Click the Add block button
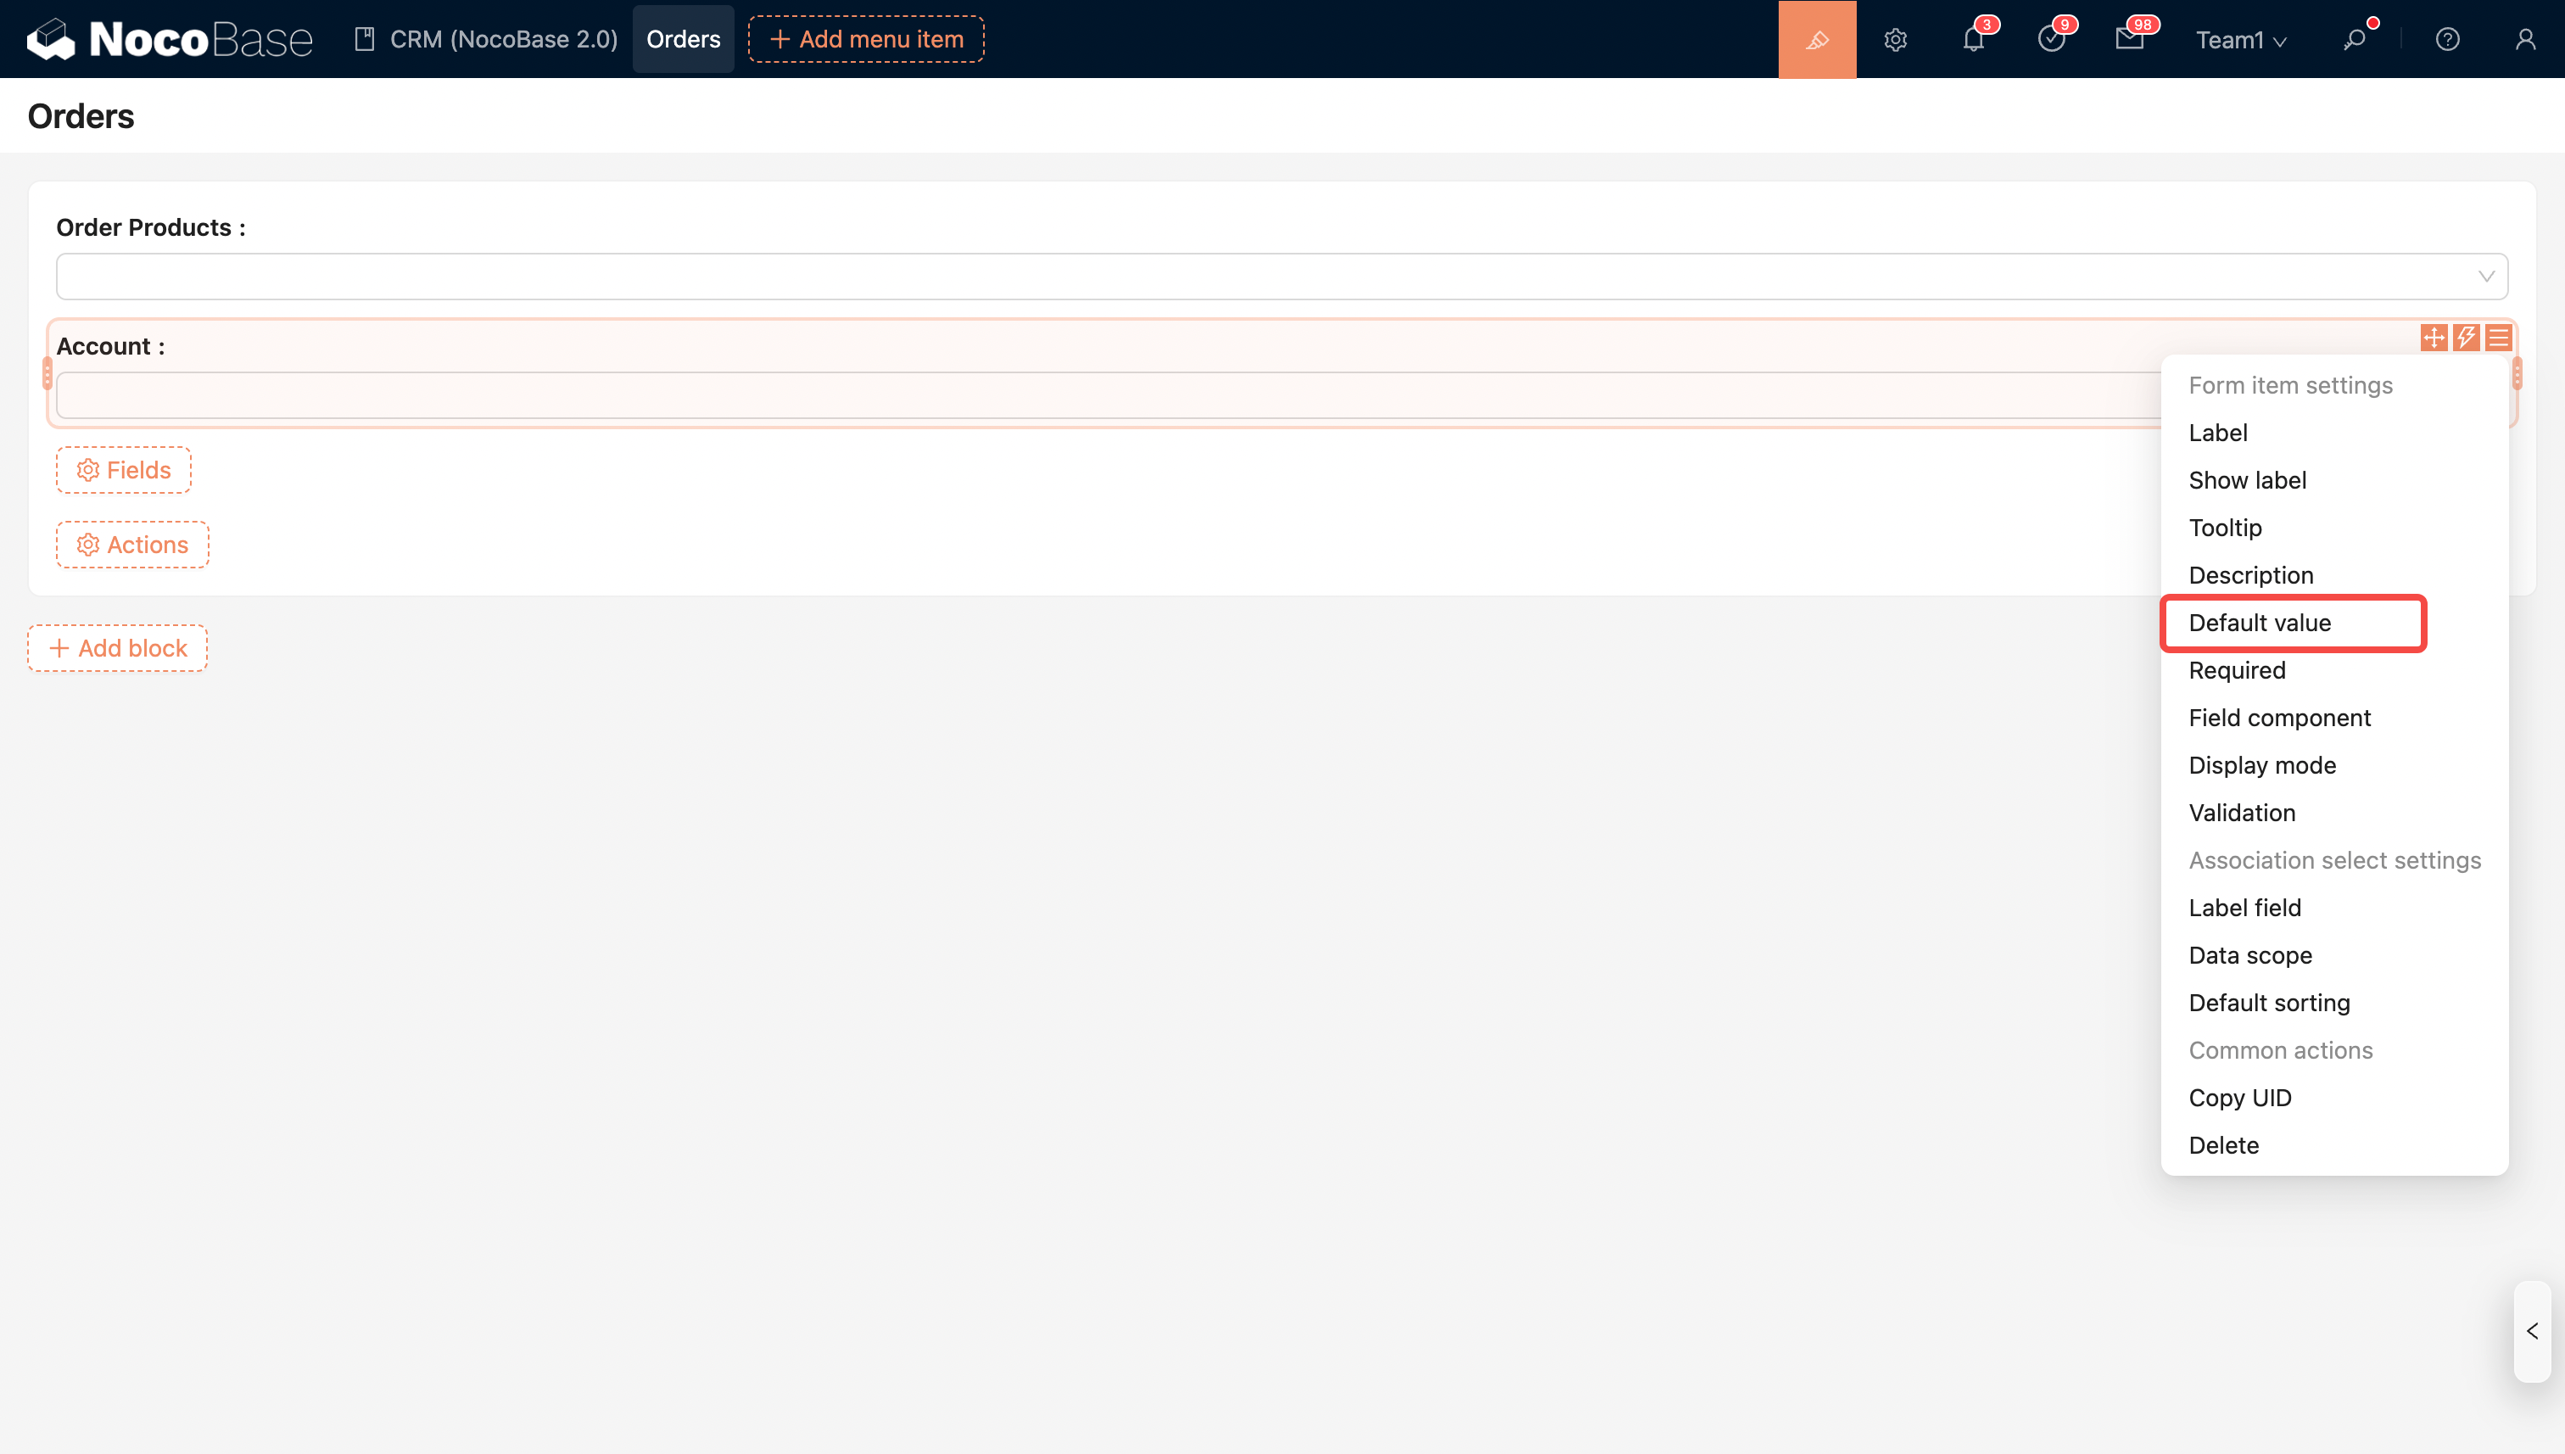The height and width of the screenshot is (1454, 2565). tap(118, 648)
